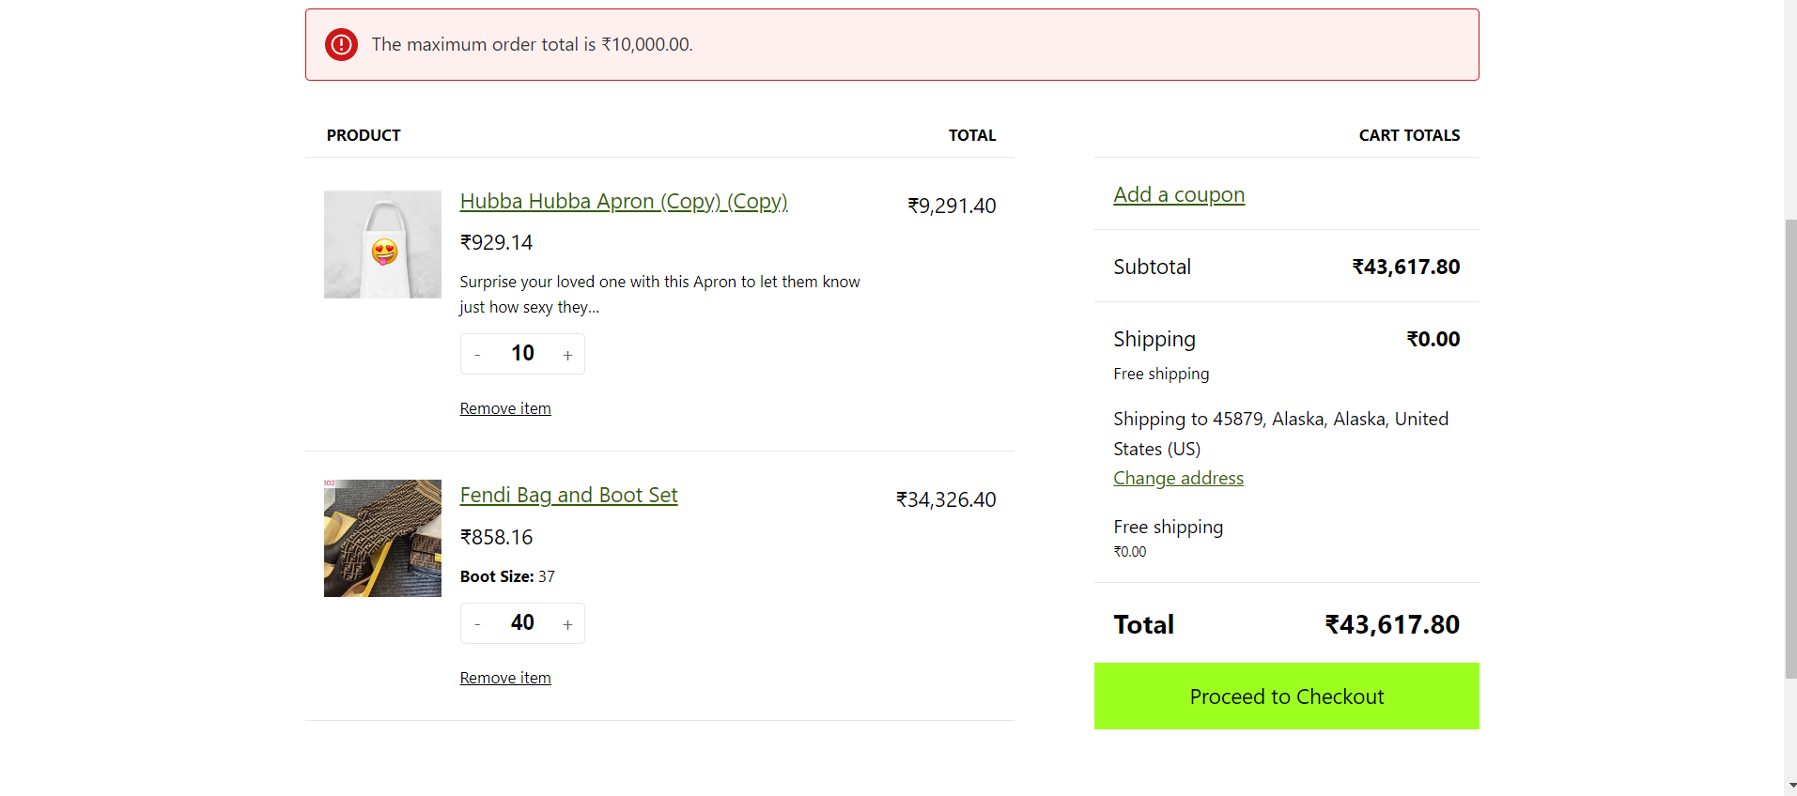Click the red error alert icon
This screenshot has width=1797, height=796.
coord(341,44)
